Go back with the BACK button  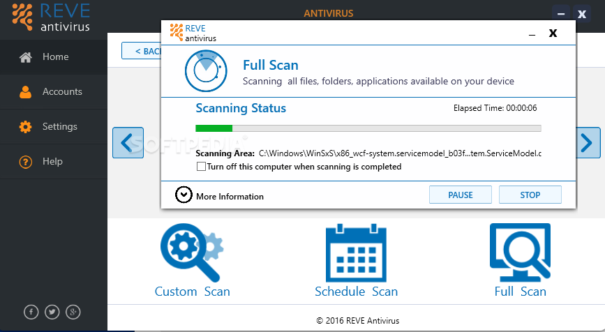tap(142, 51)
